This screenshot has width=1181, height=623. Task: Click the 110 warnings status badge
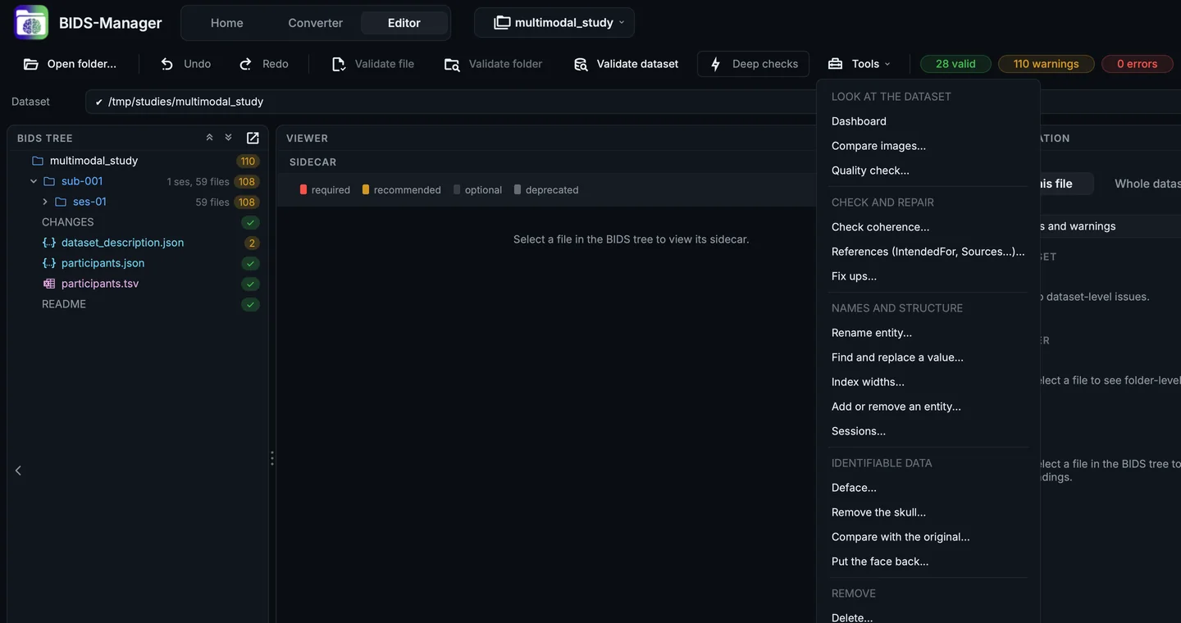click(x=1046, y=64)
